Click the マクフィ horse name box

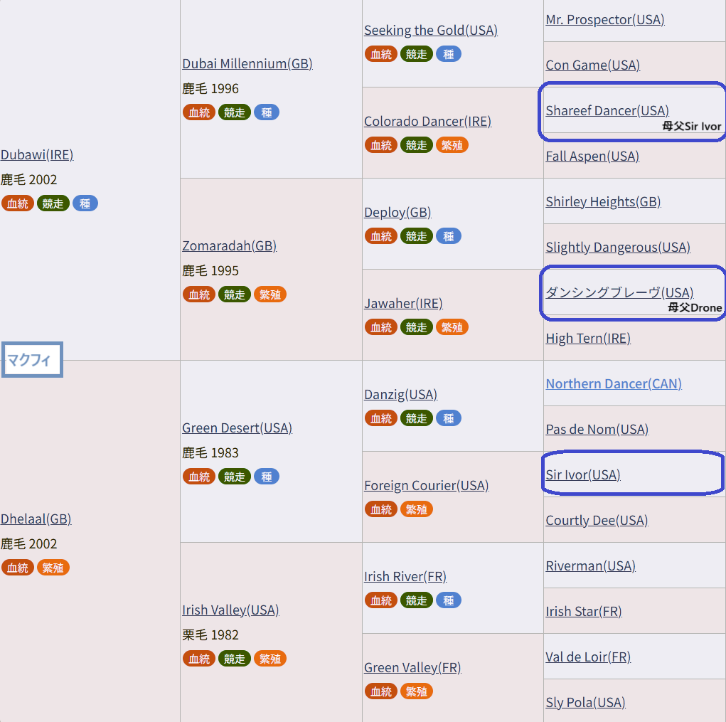click(32, 360)
